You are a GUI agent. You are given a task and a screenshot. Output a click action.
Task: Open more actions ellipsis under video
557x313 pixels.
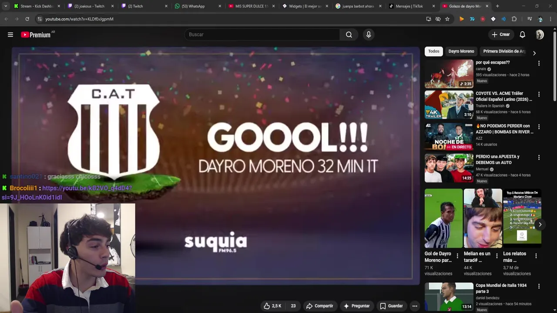[x=415, y=306]
